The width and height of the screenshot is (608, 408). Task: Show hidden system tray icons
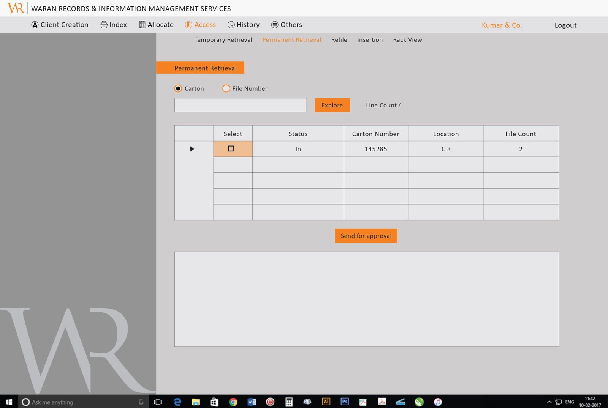click(549, 402)
